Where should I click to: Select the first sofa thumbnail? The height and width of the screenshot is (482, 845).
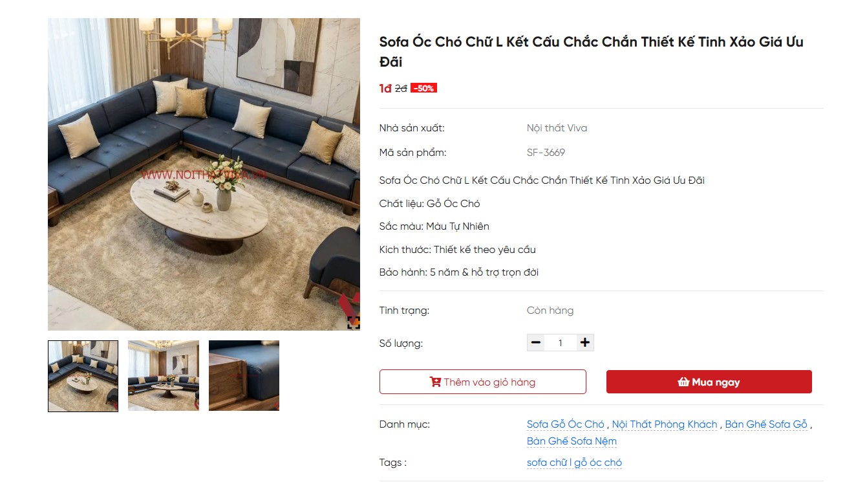83,376
